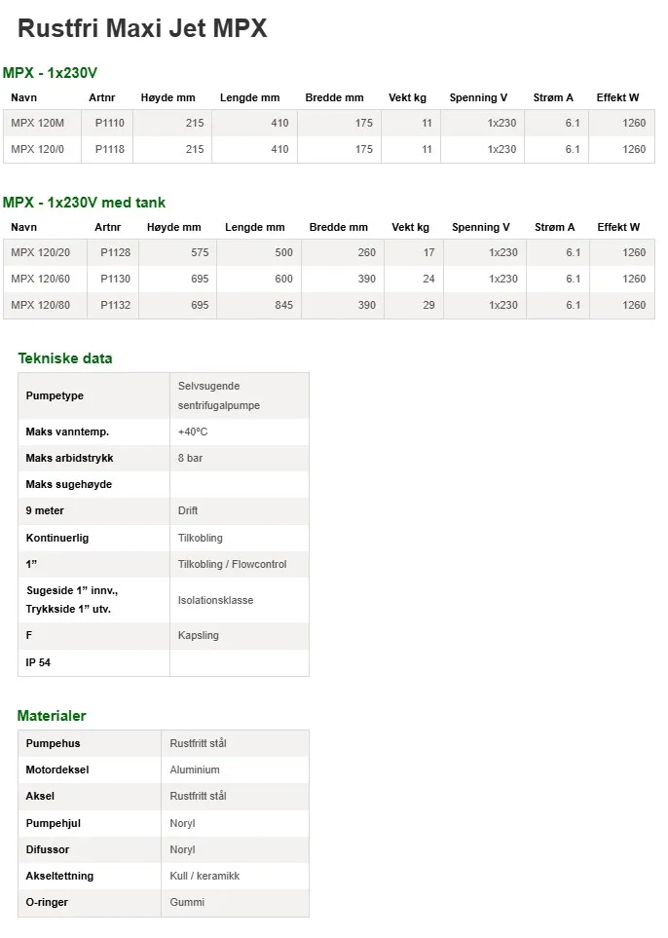
Task: Click article number P1118
Action: 109,149
